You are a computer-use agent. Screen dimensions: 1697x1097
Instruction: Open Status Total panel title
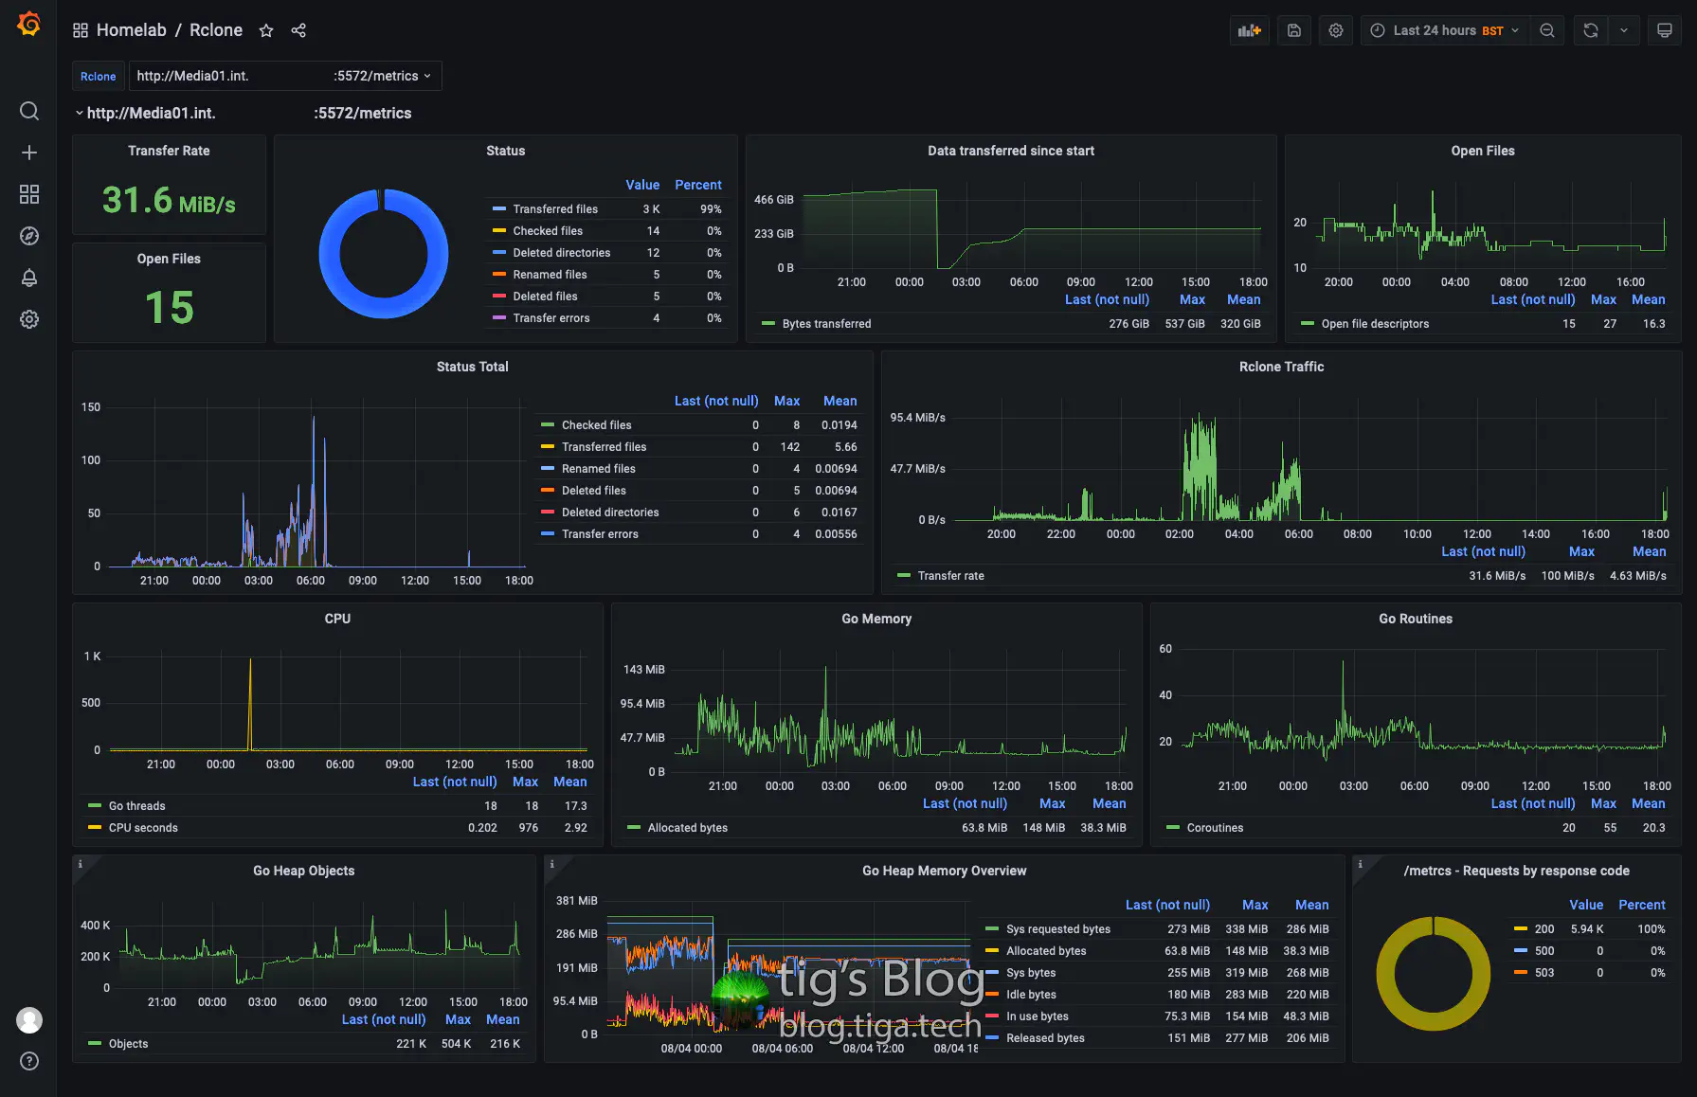[472, 367]
